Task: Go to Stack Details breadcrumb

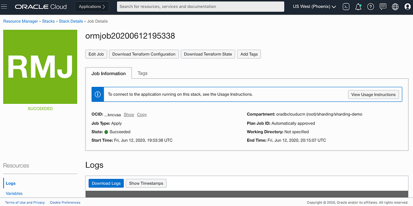Action: (x=71, y=21)
